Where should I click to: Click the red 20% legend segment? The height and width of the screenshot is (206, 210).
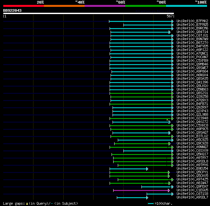[x=24, y=6]
